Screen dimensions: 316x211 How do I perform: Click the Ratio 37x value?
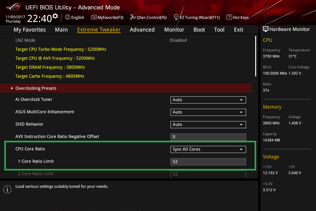(266, 90)
